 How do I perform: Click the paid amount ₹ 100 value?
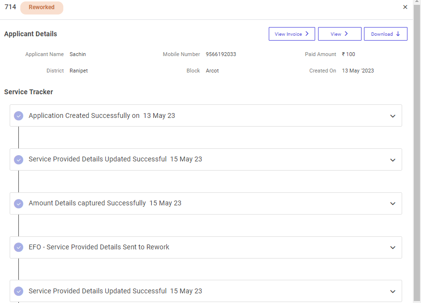pyautogui.click(x=348, y=54)
